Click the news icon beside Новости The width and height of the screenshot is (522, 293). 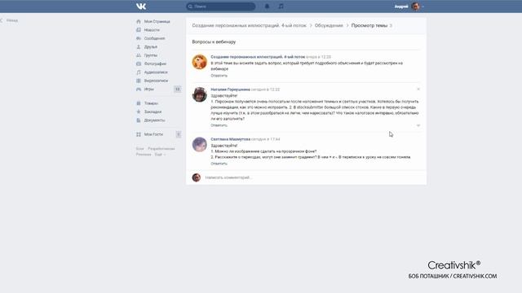tap(139, 30)
